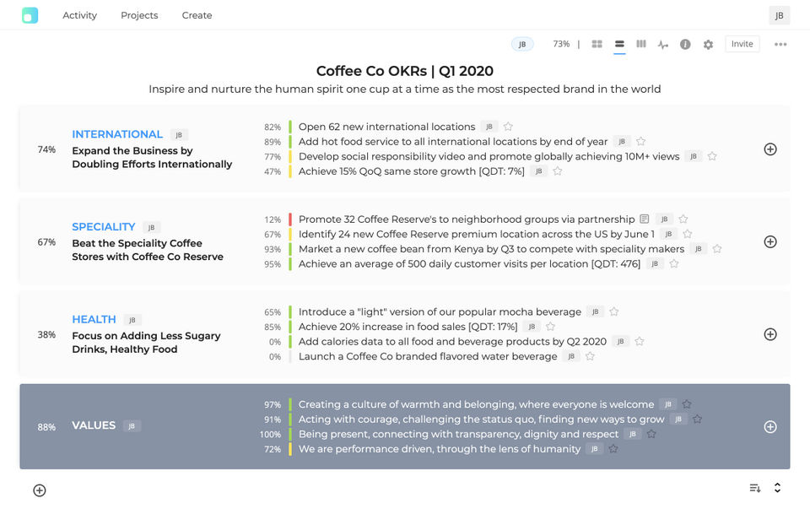Click the red progress bar beside 12% result
The width and height of the screenshot is (810, 509).
click(x=290, y=219)
